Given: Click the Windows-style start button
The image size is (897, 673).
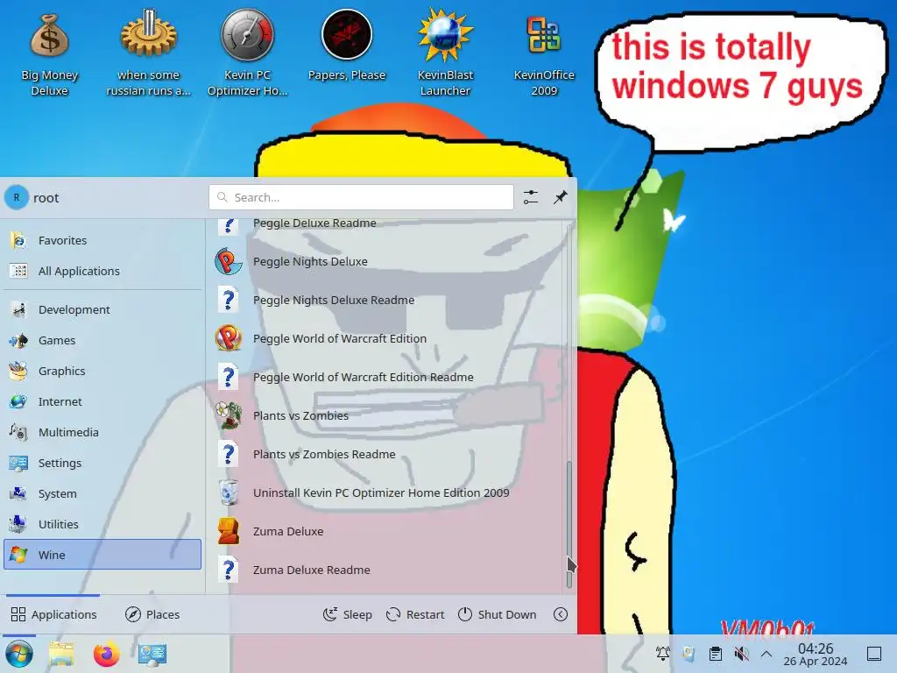Looking at the screenshot, I should [x=19, y=654].
